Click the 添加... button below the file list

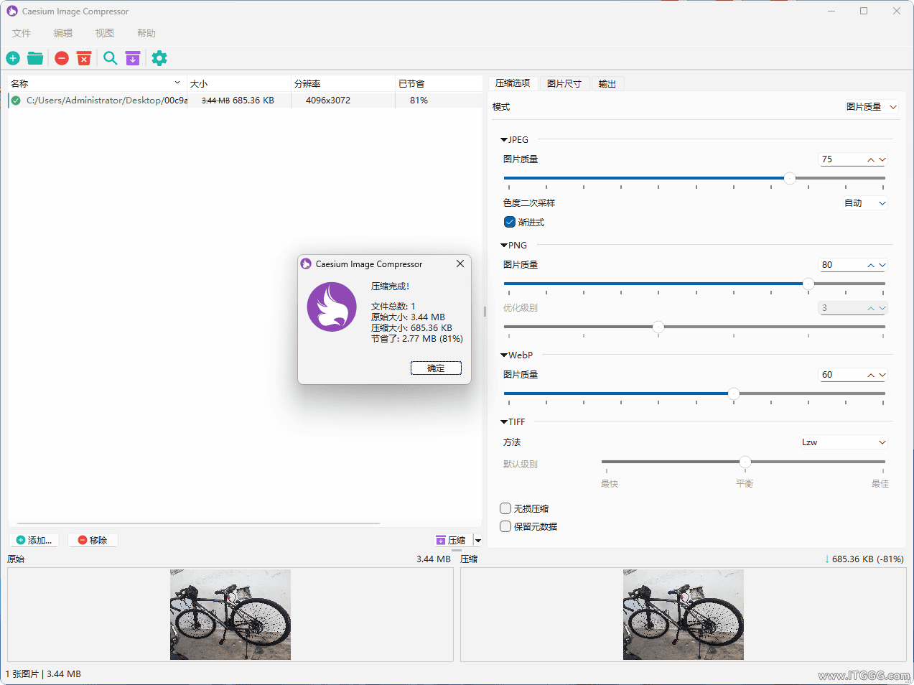pos(34,539)
